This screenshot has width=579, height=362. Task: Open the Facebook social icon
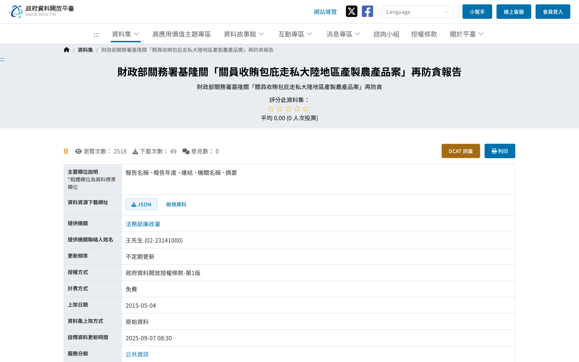click(367, 12)
